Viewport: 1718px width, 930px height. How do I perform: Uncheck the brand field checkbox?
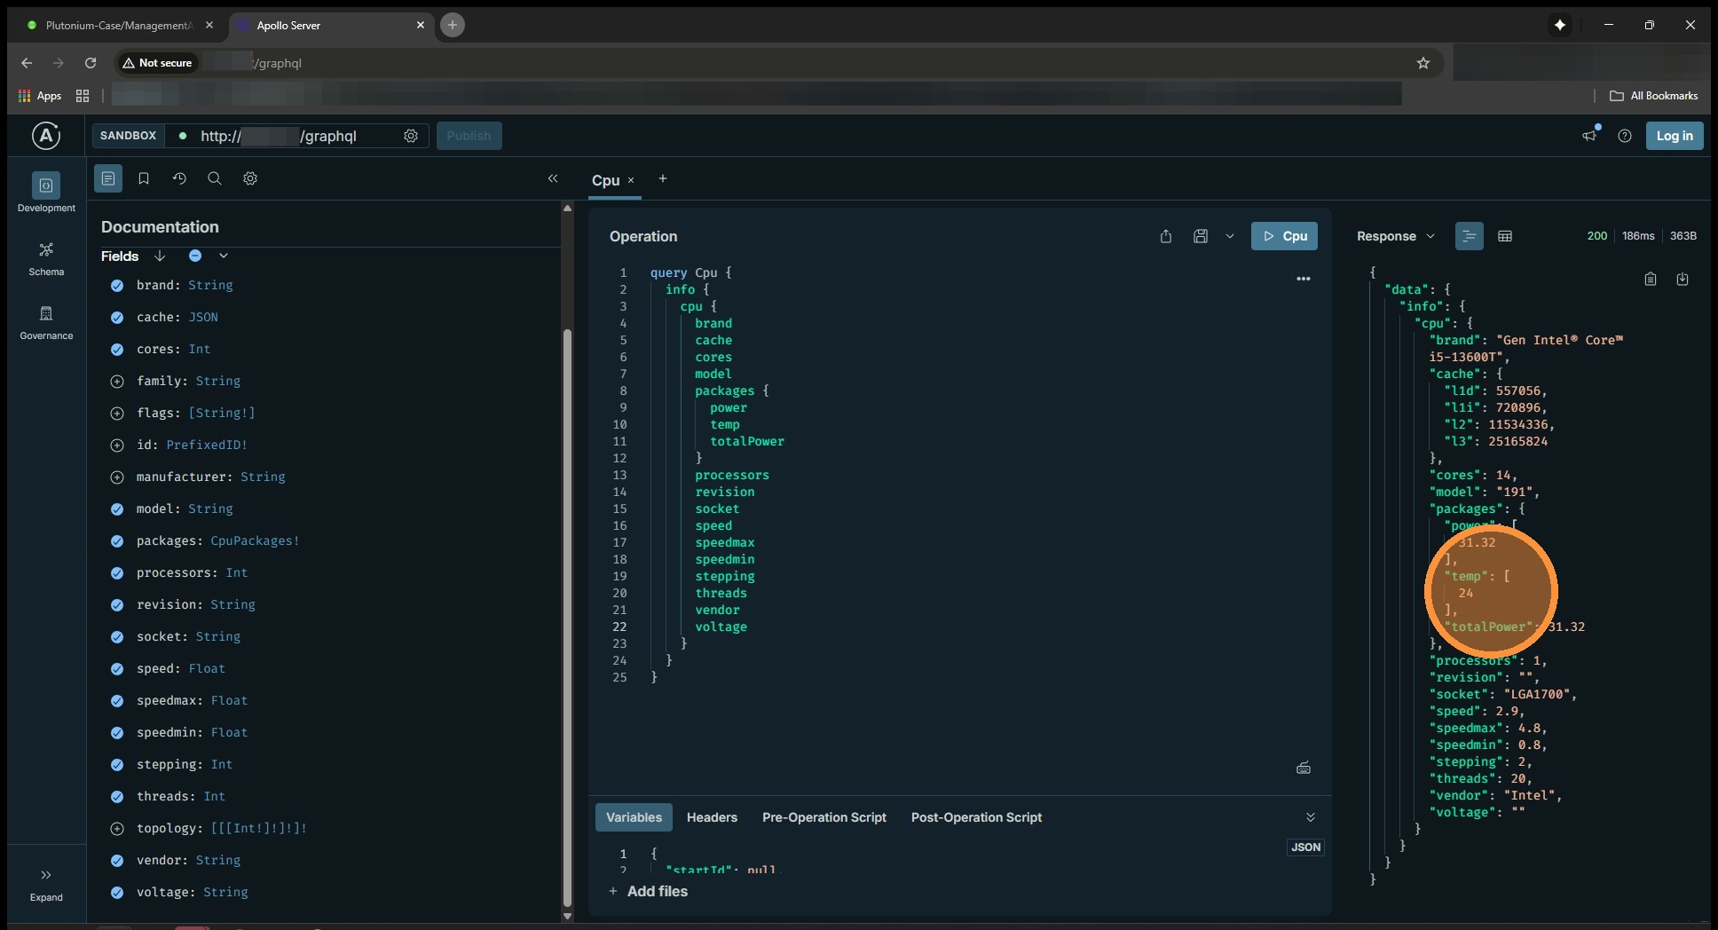click(x=116, y=286)
